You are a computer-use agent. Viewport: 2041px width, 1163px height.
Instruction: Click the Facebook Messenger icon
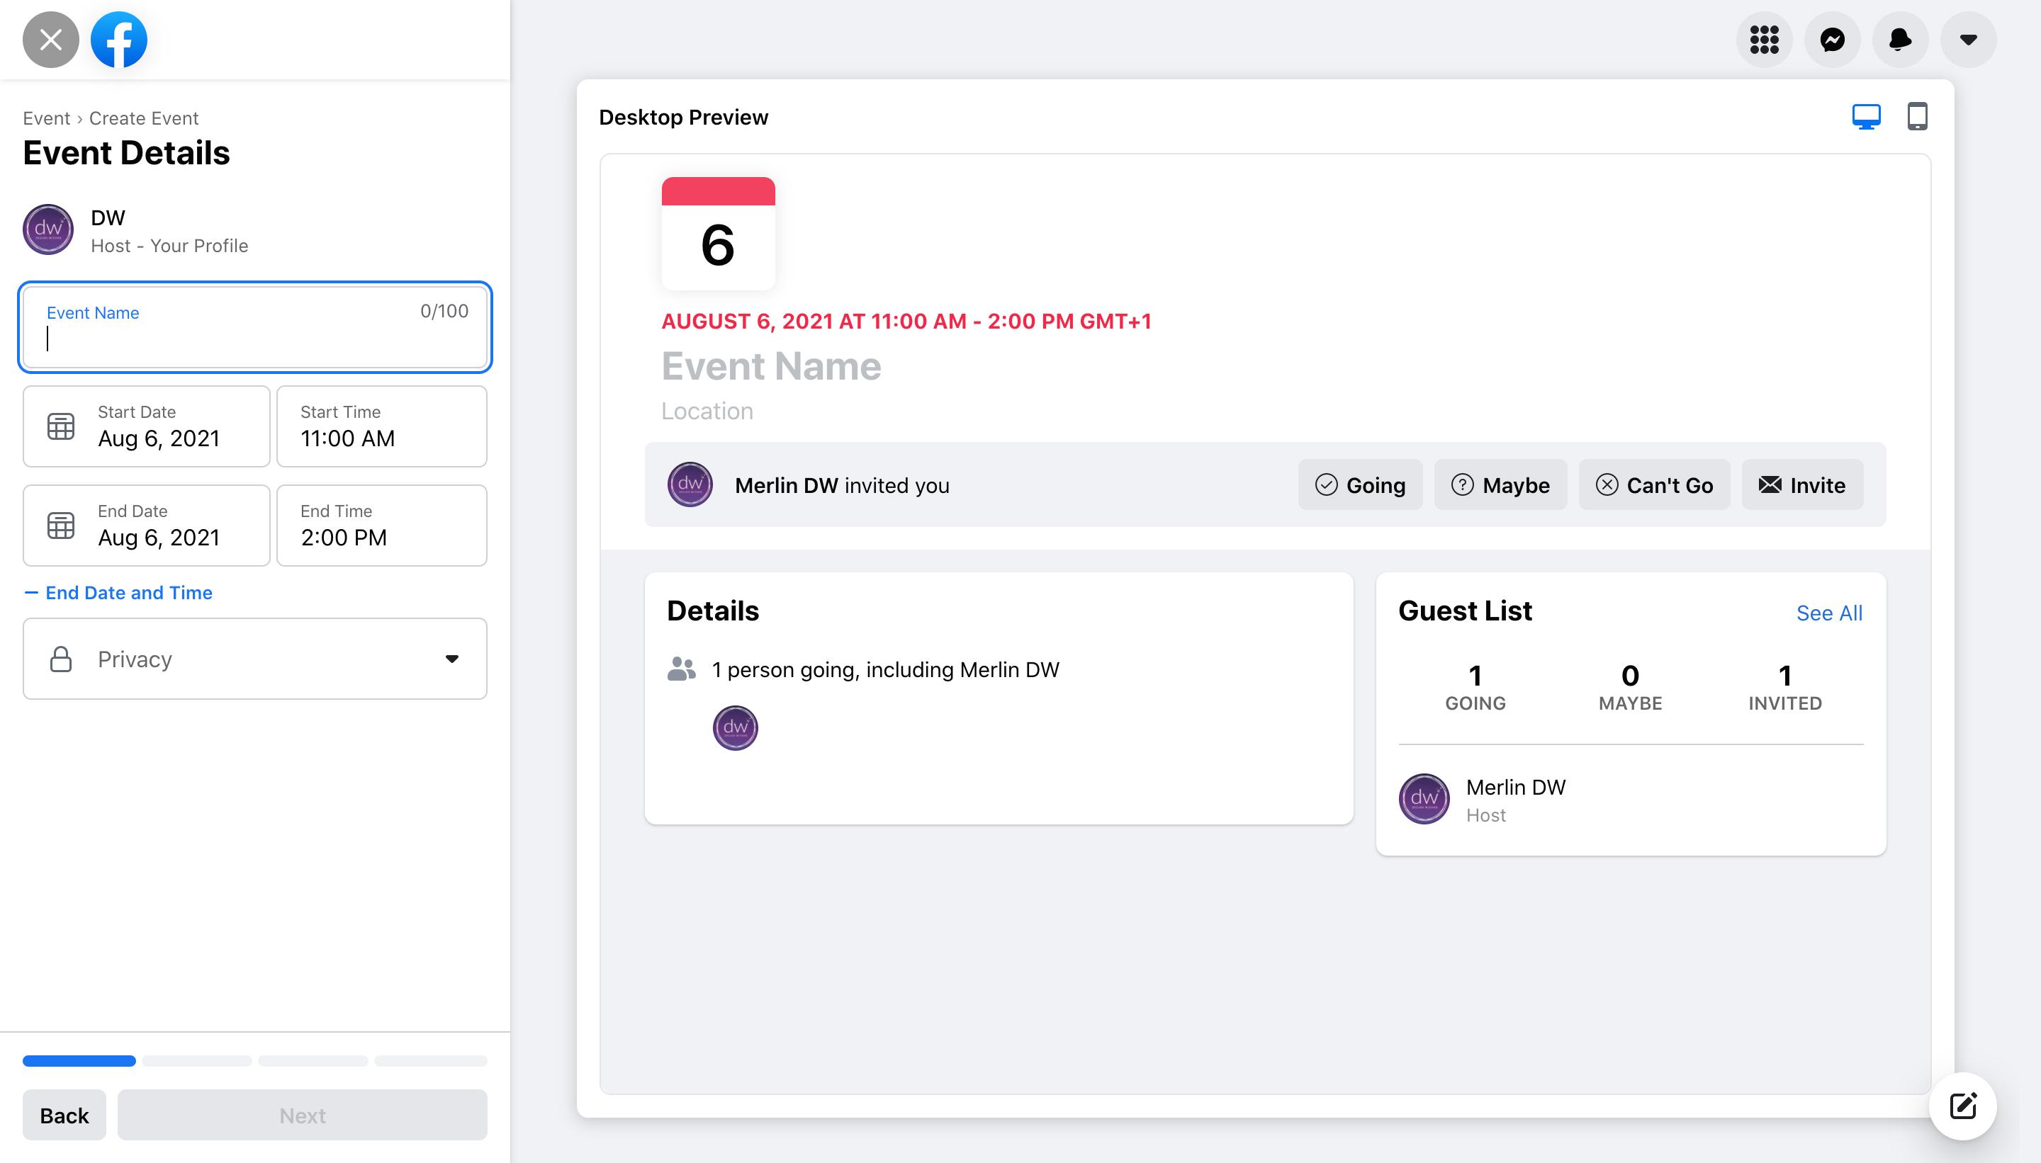(1832, 39)
